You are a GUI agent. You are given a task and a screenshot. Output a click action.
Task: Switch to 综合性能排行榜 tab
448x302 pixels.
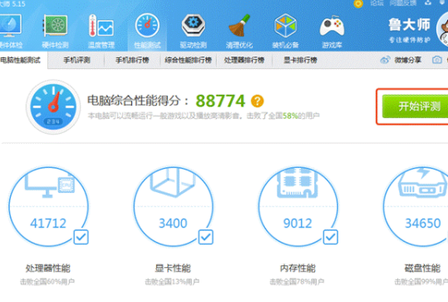coord(189,60)
